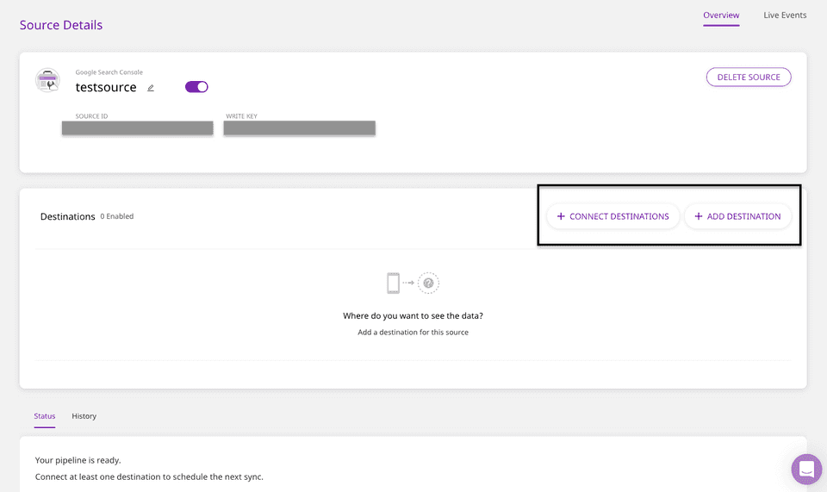The image size is (827, 492).
Task: Click the Delete Source button
Action: [748, 78]
